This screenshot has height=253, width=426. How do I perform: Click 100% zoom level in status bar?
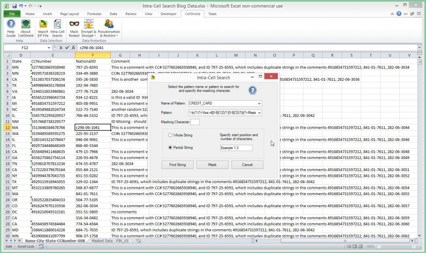click(370, 246)
